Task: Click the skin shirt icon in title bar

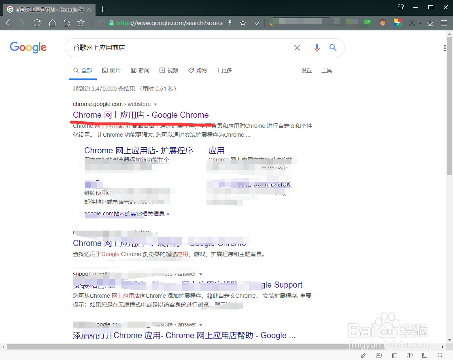Action: pos(401,7)
